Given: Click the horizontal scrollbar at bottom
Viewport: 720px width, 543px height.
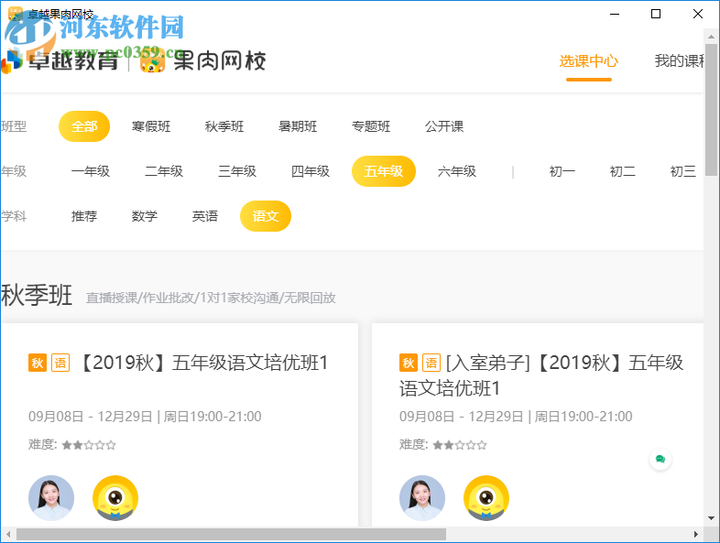Looking at the screenshot, I should coord(230,534).
